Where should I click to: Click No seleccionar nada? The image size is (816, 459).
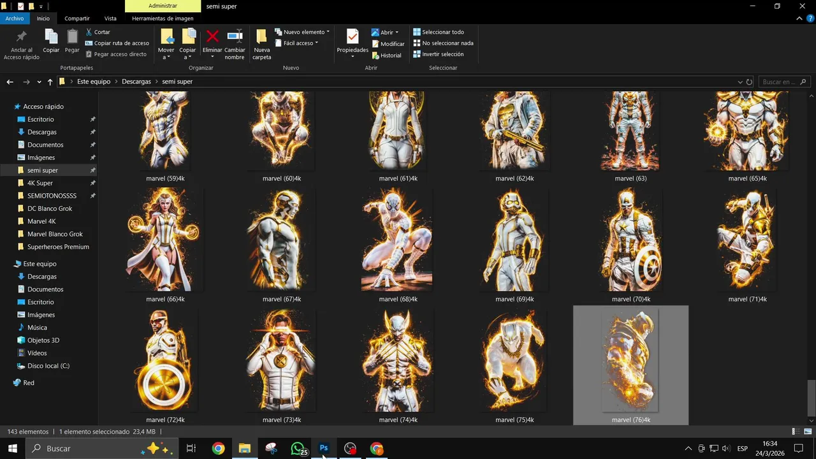[443, 43]
